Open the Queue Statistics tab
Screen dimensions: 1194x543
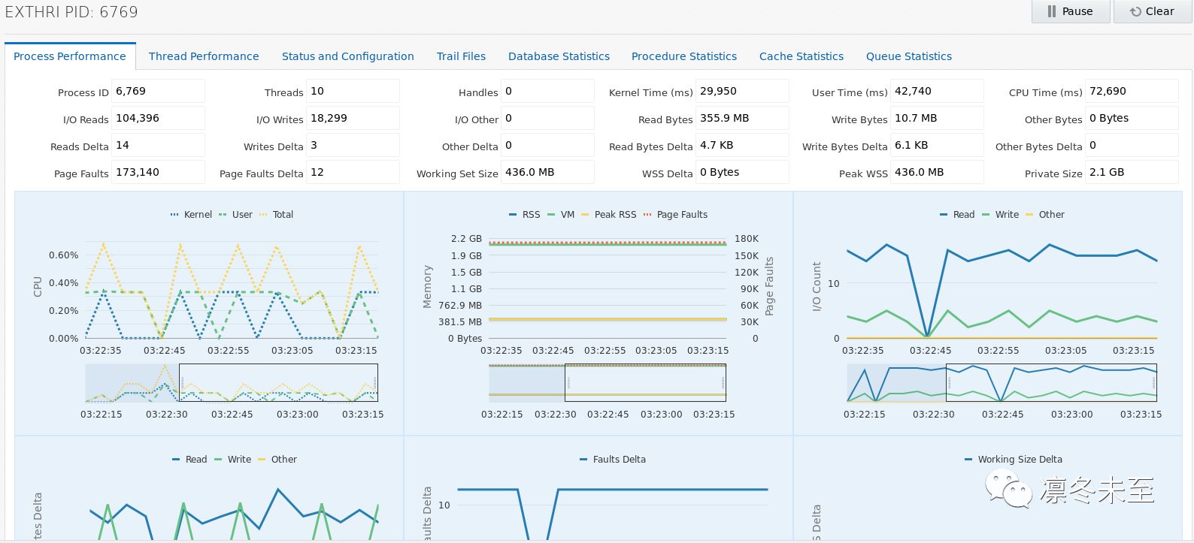tap(909, 56)
